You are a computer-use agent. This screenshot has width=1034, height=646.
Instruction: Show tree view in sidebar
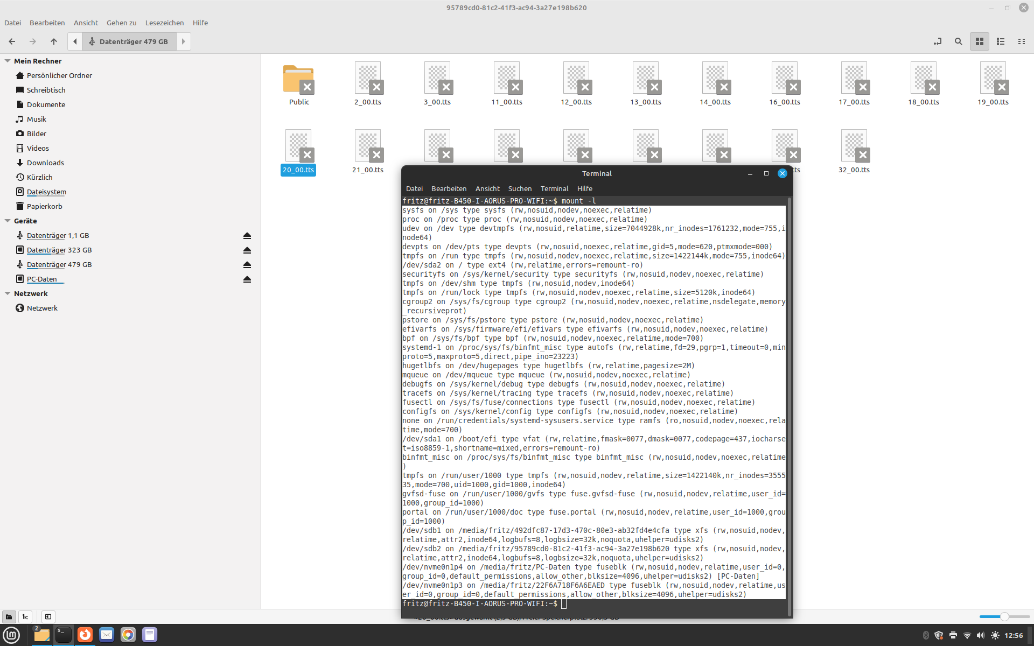tap(25, 617)
